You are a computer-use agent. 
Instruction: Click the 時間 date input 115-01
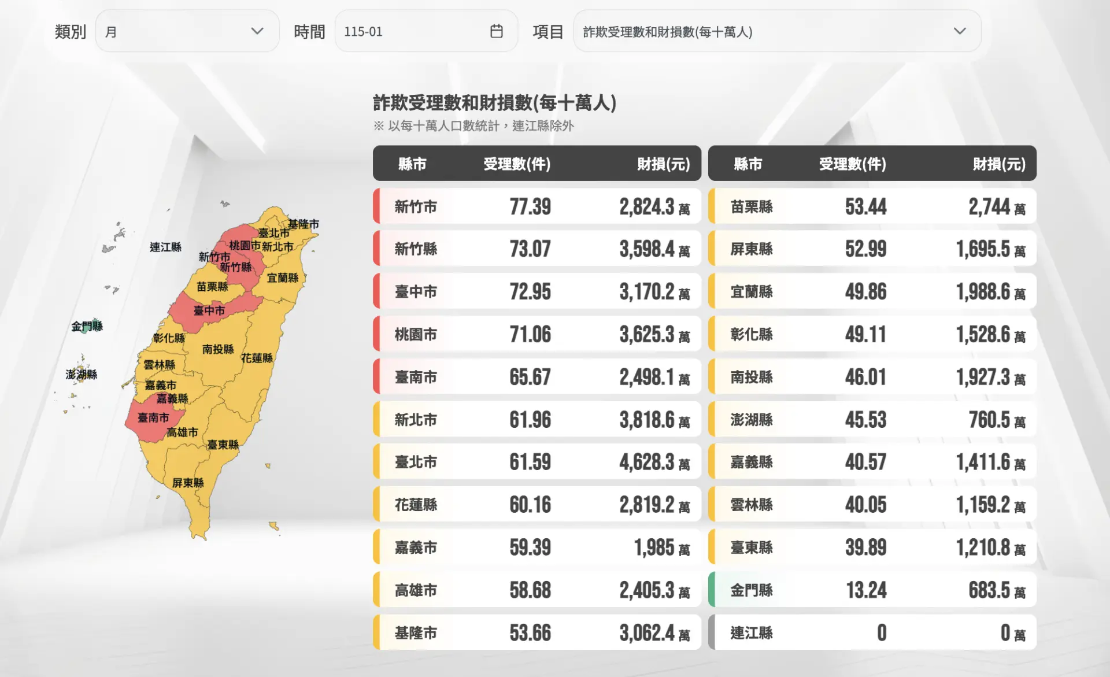426,31
